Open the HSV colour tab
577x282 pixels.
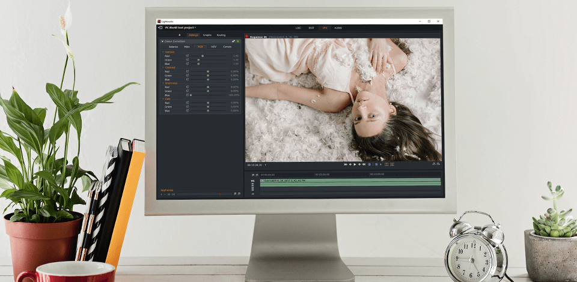213,47
